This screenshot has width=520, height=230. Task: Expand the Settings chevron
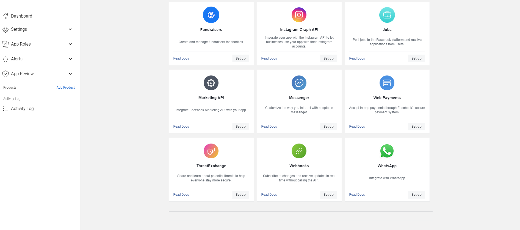click(x=70, y=29)
